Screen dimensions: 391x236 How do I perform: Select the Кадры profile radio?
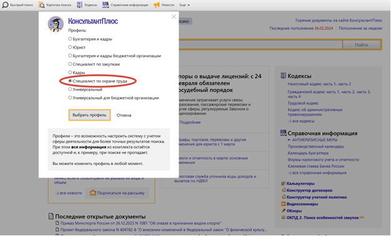(70, 72)
